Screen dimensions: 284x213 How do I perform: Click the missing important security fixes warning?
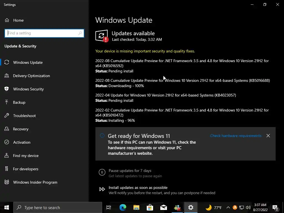click(x=145, y=51)
